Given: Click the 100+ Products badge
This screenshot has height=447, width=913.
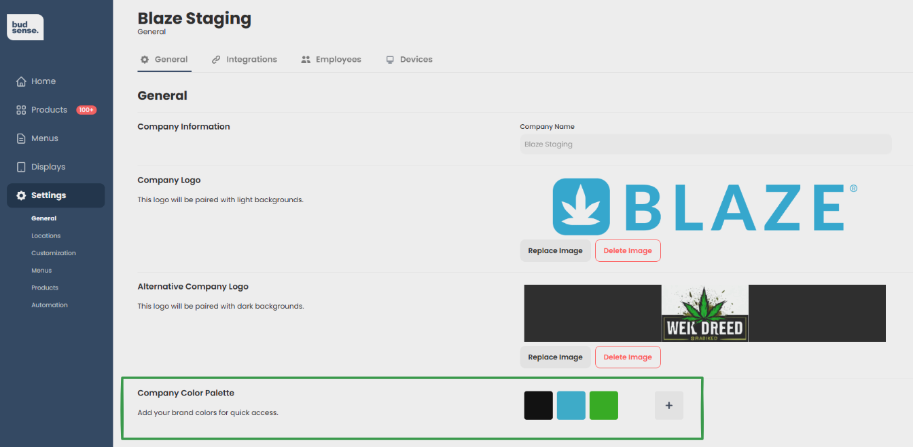Looking at the screenshot, I should [x=86, y=110].
